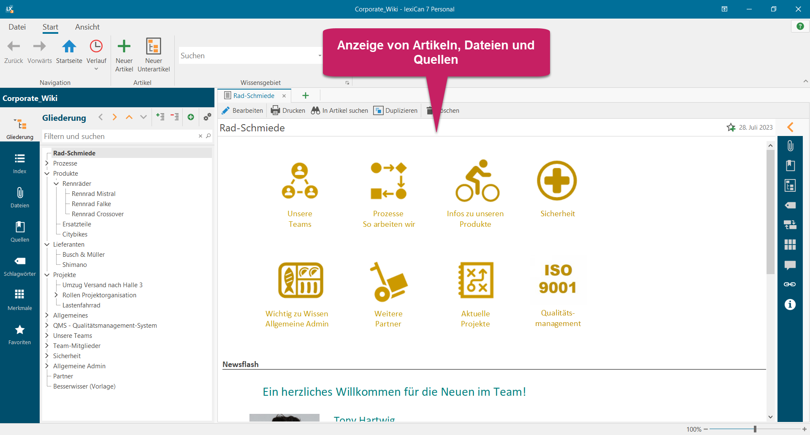Select the Rad-Schmiede article tab
Viewport: 810px width, 435px height.
254,96
